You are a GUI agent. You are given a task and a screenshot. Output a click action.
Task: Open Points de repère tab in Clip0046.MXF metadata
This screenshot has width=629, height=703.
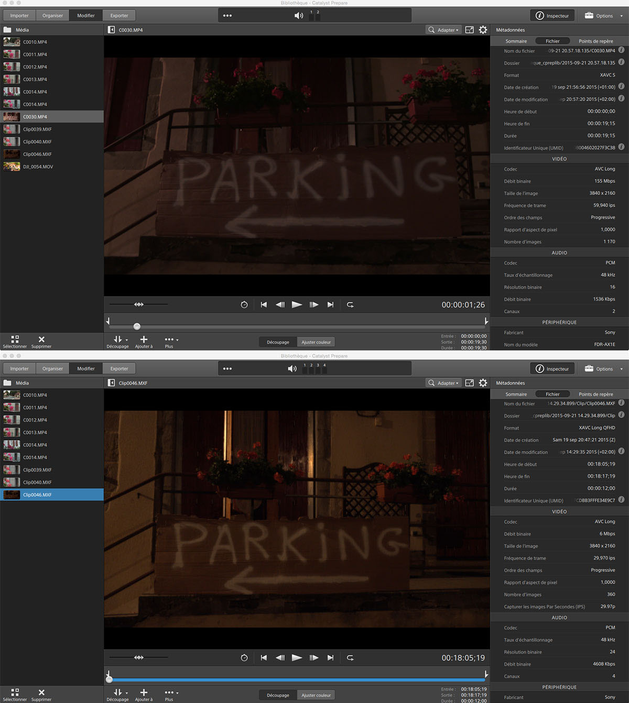point(595,394)
